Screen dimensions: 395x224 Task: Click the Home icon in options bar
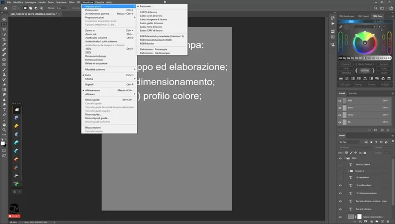click(x=6, y=8)
